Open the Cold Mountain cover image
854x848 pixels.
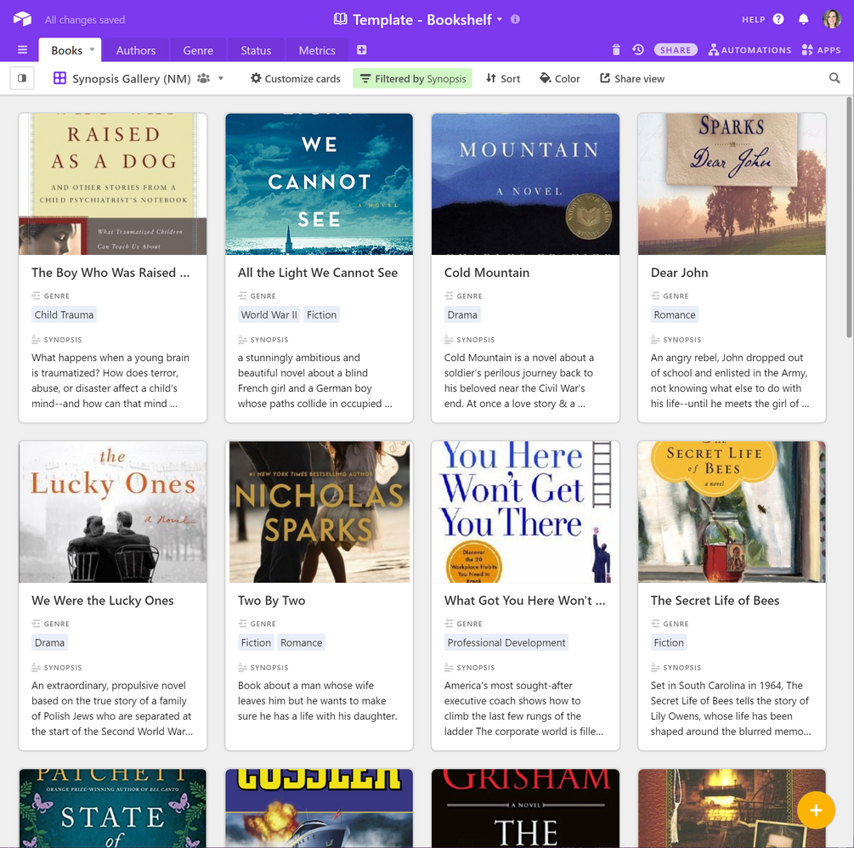tap(526, 184)
